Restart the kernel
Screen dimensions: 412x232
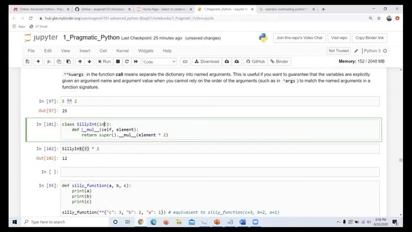pos(127,62)
